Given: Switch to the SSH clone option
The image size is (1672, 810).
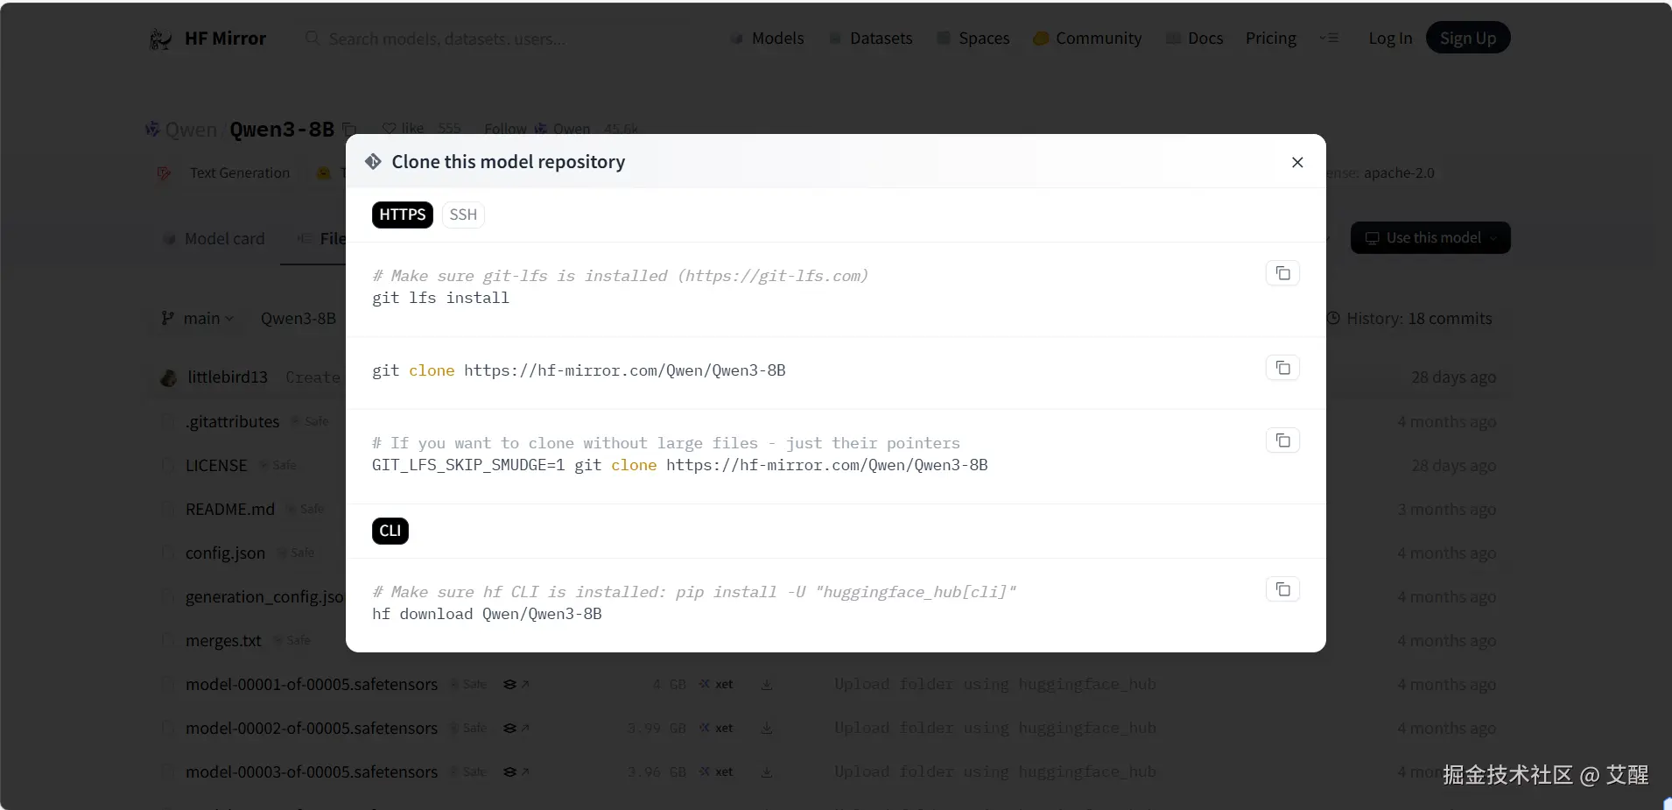Looking at the screenshot, I should pos(463,215).
